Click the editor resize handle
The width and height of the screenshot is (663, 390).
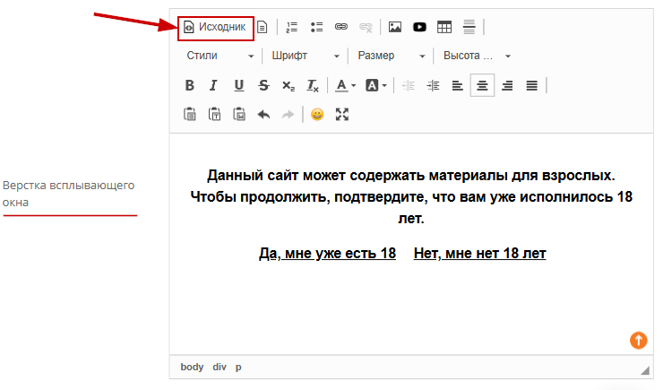tap(645, 370)
